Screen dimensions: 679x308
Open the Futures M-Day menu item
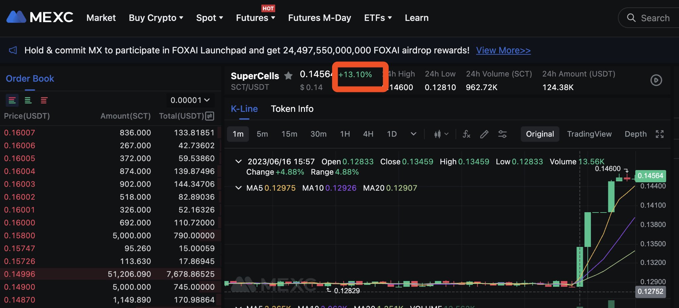tap(319, 18)
